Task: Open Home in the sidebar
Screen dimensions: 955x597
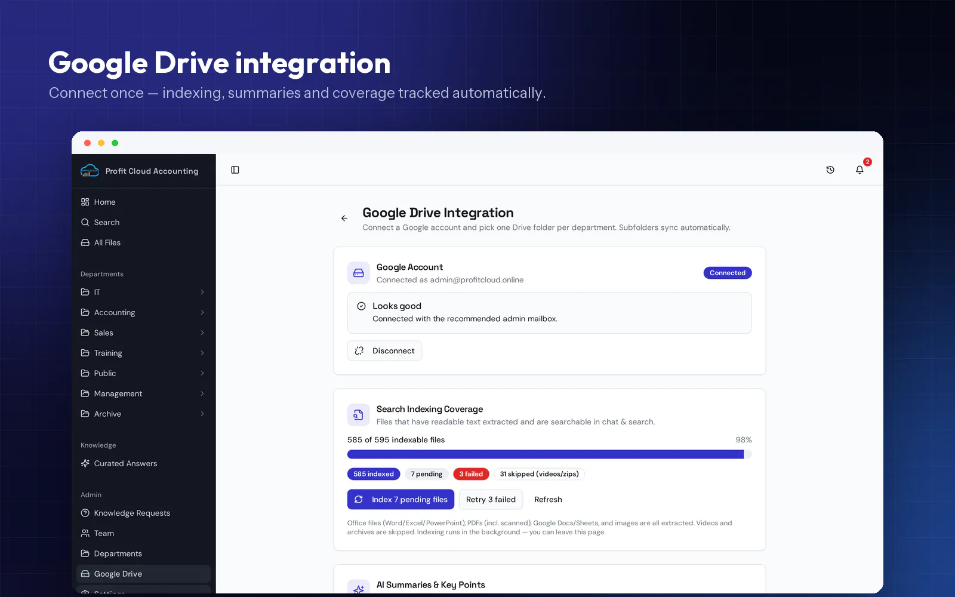Action: point(143,202)
